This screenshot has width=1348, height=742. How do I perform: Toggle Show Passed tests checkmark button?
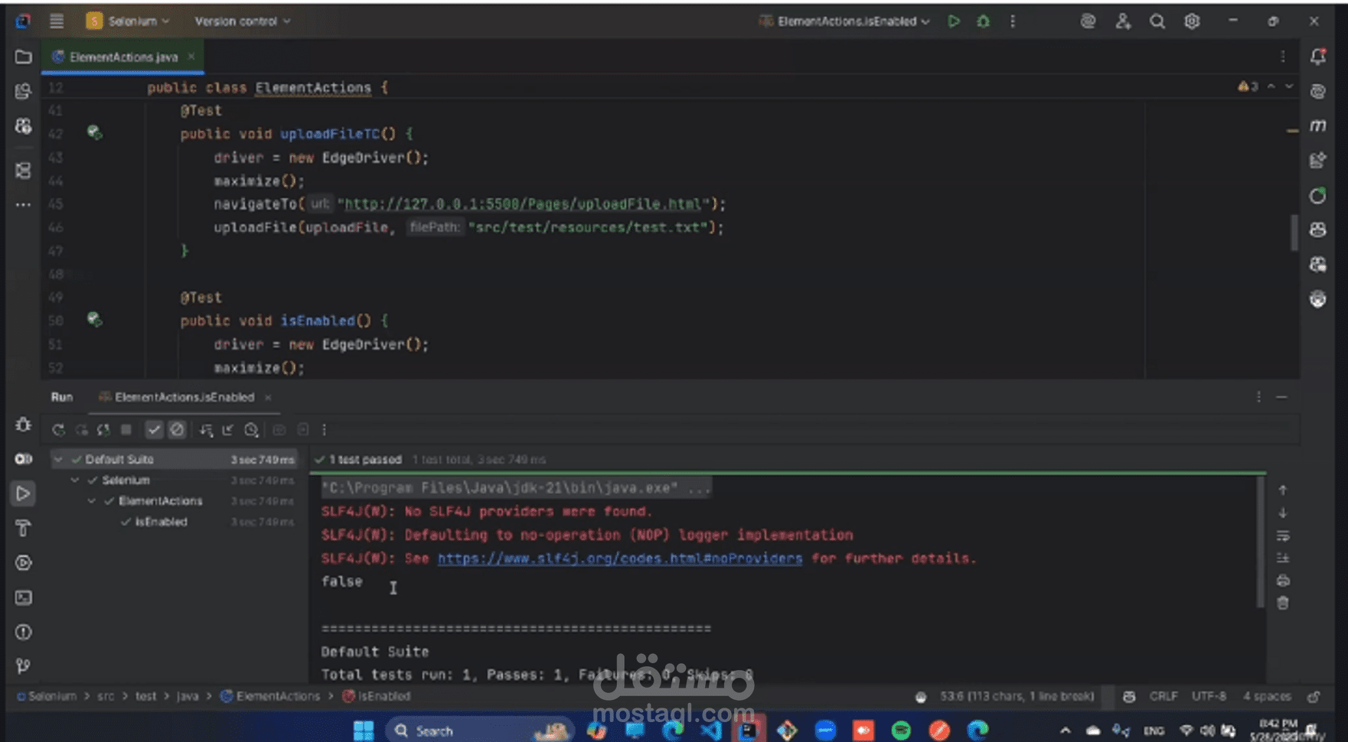click(154, 430)
